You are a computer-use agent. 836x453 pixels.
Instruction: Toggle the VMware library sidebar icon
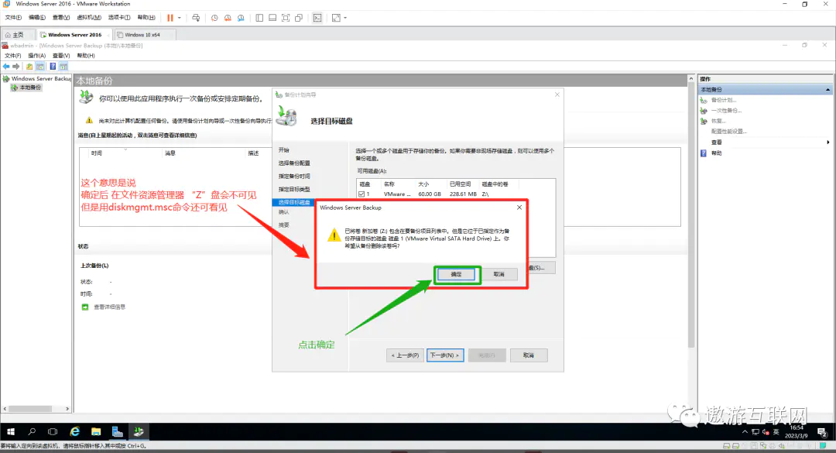click(x=259, y=18)
